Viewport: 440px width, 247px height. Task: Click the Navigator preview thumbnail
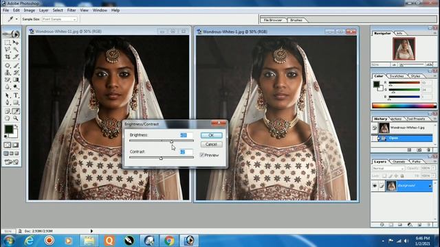click(x=404, y=49)
